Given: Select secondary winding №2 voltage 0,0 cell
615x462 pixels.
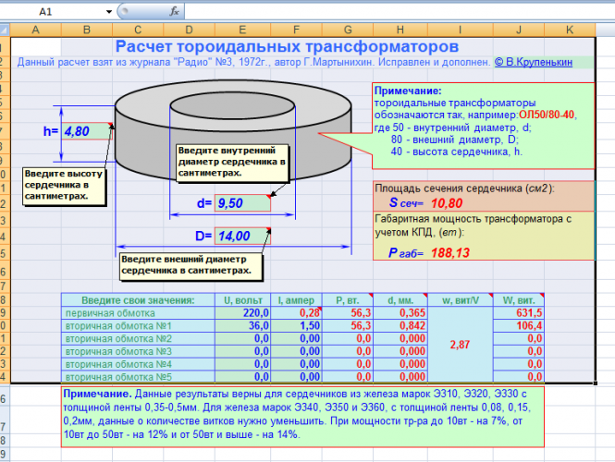Looking at the screenshot, I should click(x=242, y=338).
